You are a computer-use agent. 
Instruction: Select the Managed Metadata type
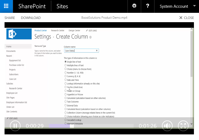coord(65,123)
